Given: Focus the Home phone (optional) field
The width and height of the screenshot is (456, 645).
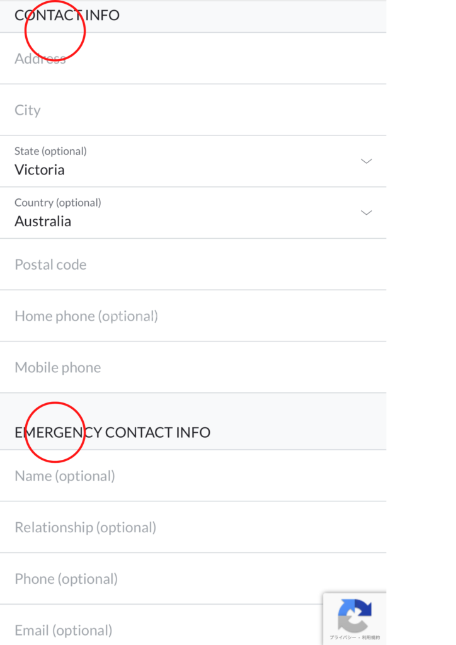Looking at the screenshot, I should point(189,316).
